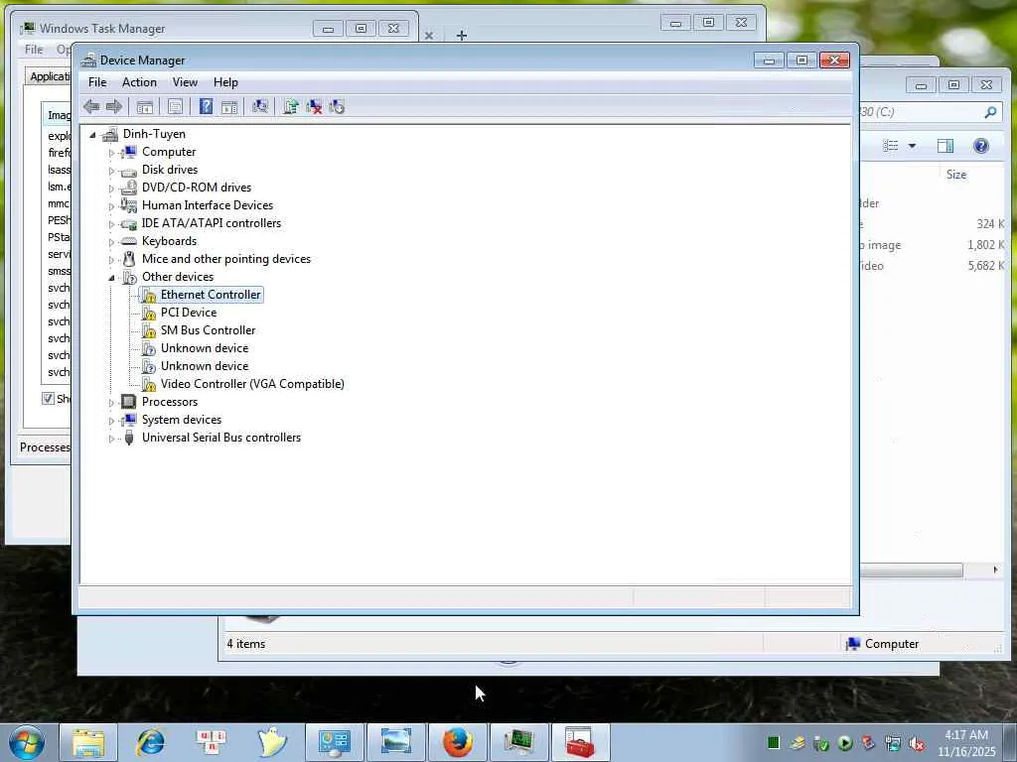Open File menu in Windows Task Manager

tap(34, 50)
